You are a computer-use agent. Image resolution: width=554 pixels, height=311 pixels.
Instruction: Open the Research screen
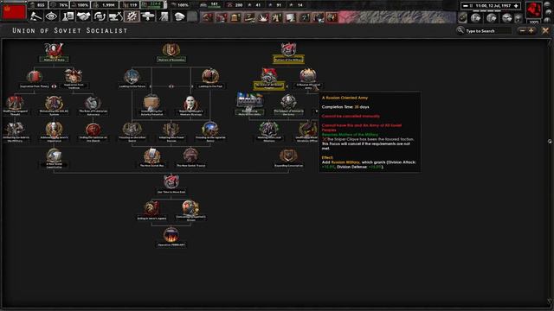point(68,16)
